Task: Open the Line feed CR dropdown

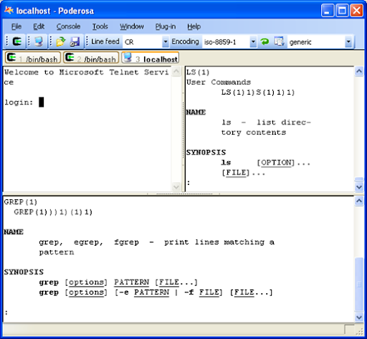Action: click(165, 42)
